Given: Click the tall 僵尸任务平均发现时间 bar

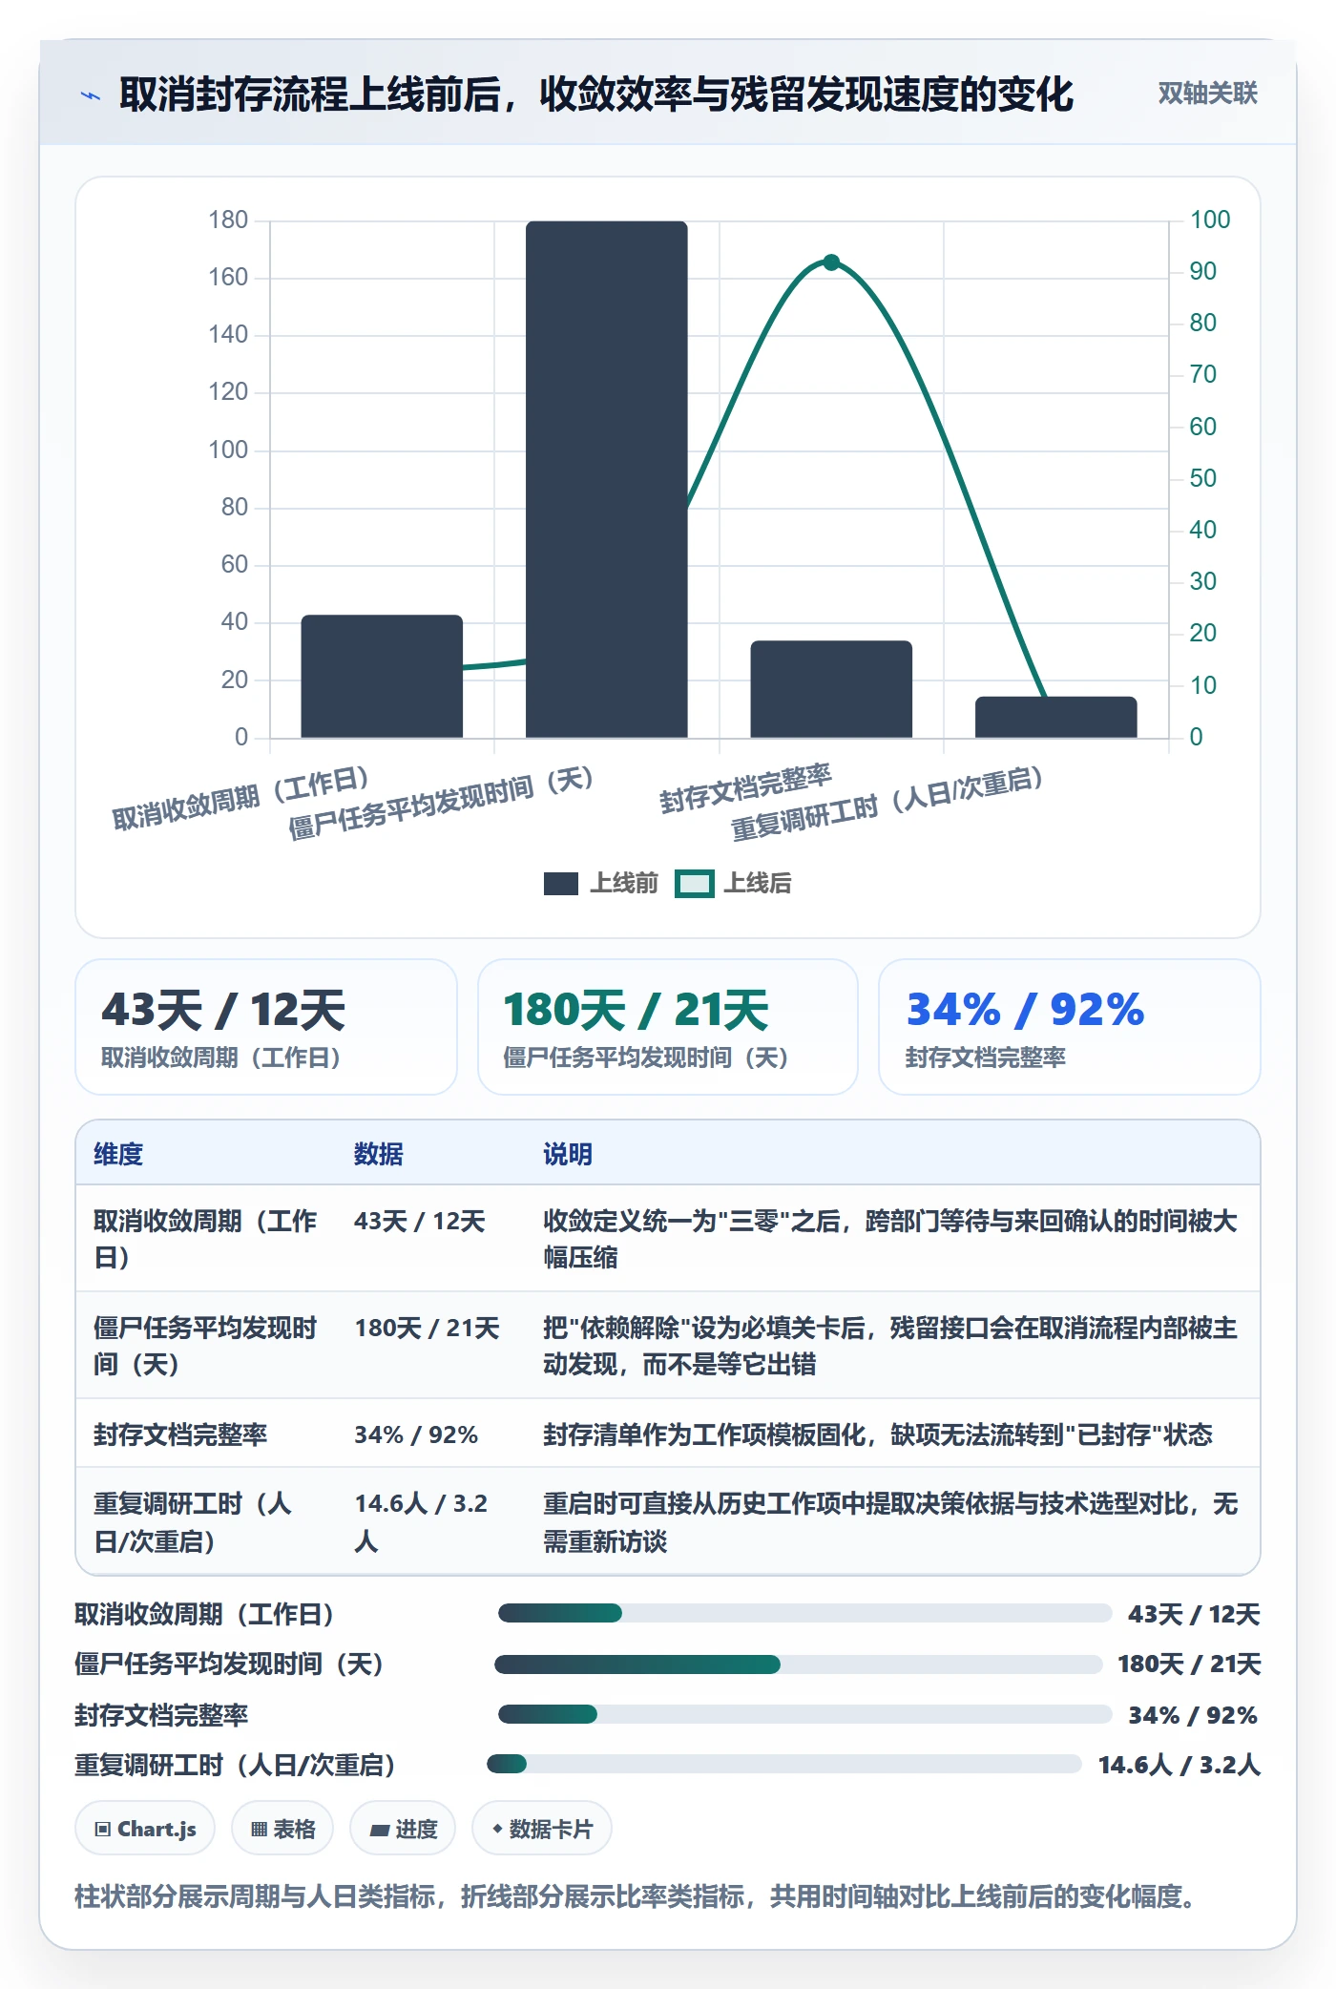Looking at the screenshot, I should coord(607,479).
